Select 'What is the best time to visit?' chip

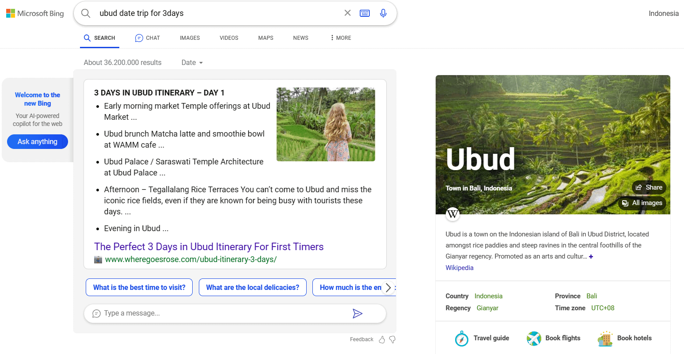(x=139, y=287)
